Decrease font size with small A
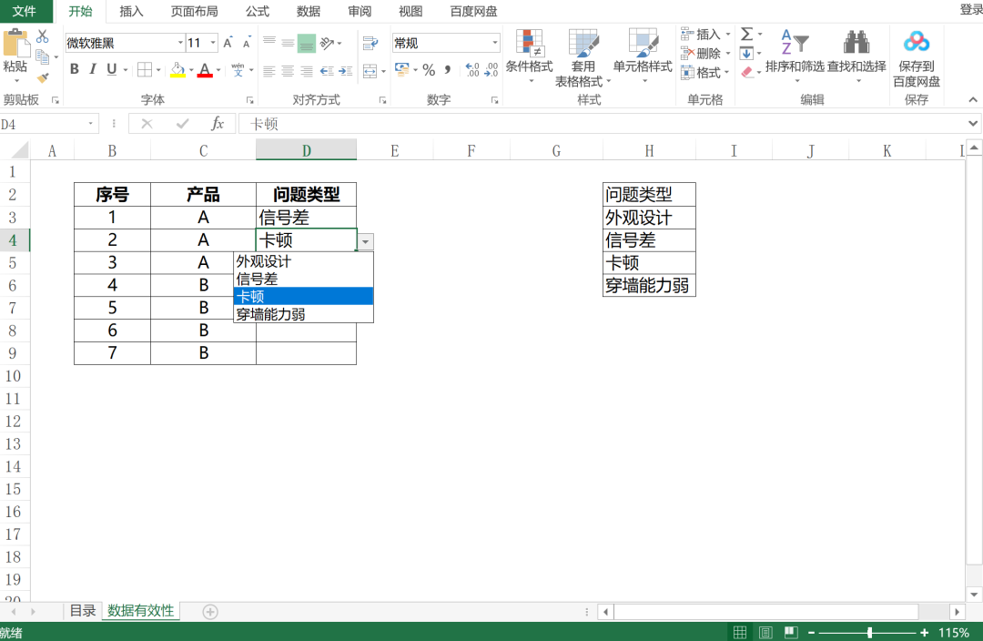The width and height of the screenshot is (983, 641). click(x=247, y=44)
